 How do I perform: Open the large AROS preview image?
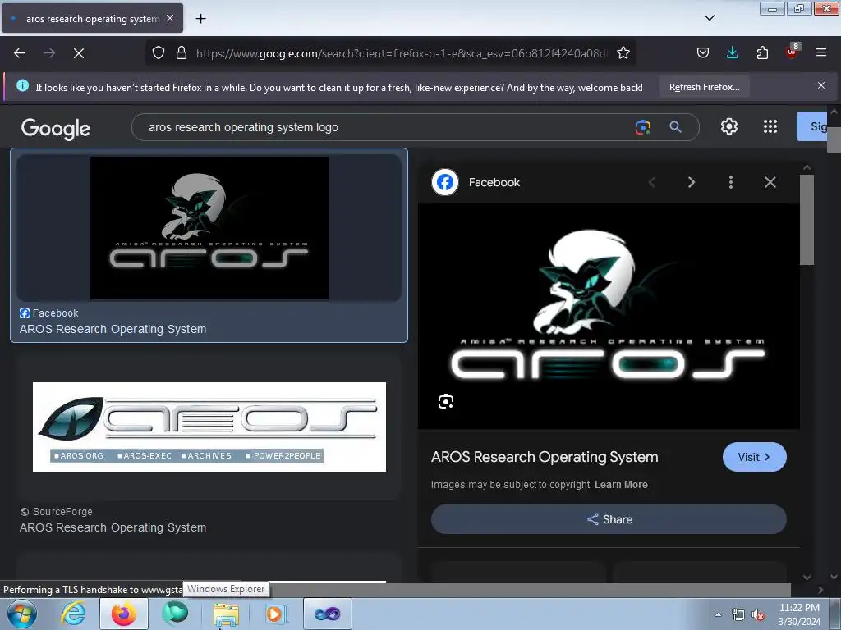click(x=609, y=316)
